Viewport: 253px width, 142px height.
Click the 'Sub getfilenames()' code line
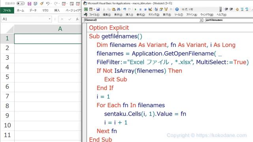(x=115, y=36)
